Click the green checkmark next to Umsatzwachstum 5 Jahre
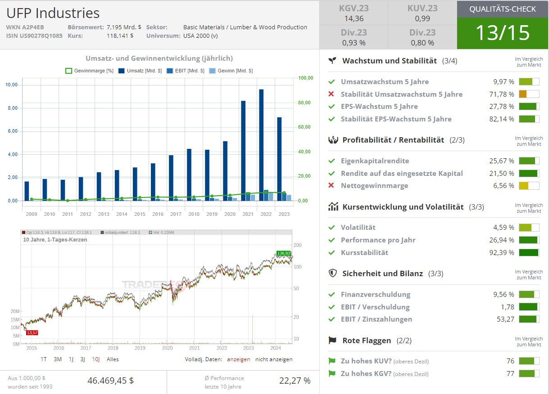 [331, 82]
